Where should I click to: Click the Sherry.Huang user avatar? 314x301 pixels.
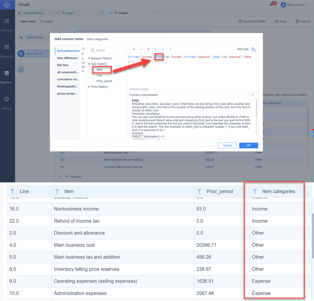[x=283, y=5]
